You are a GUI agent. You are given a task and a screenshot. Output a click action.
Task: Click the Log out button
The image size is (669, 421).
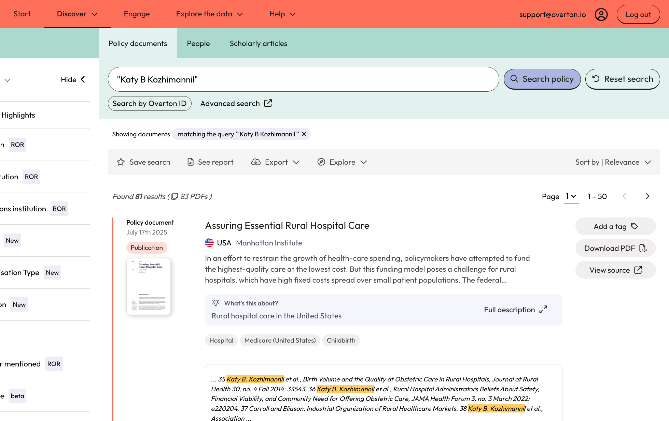(638, 14)
